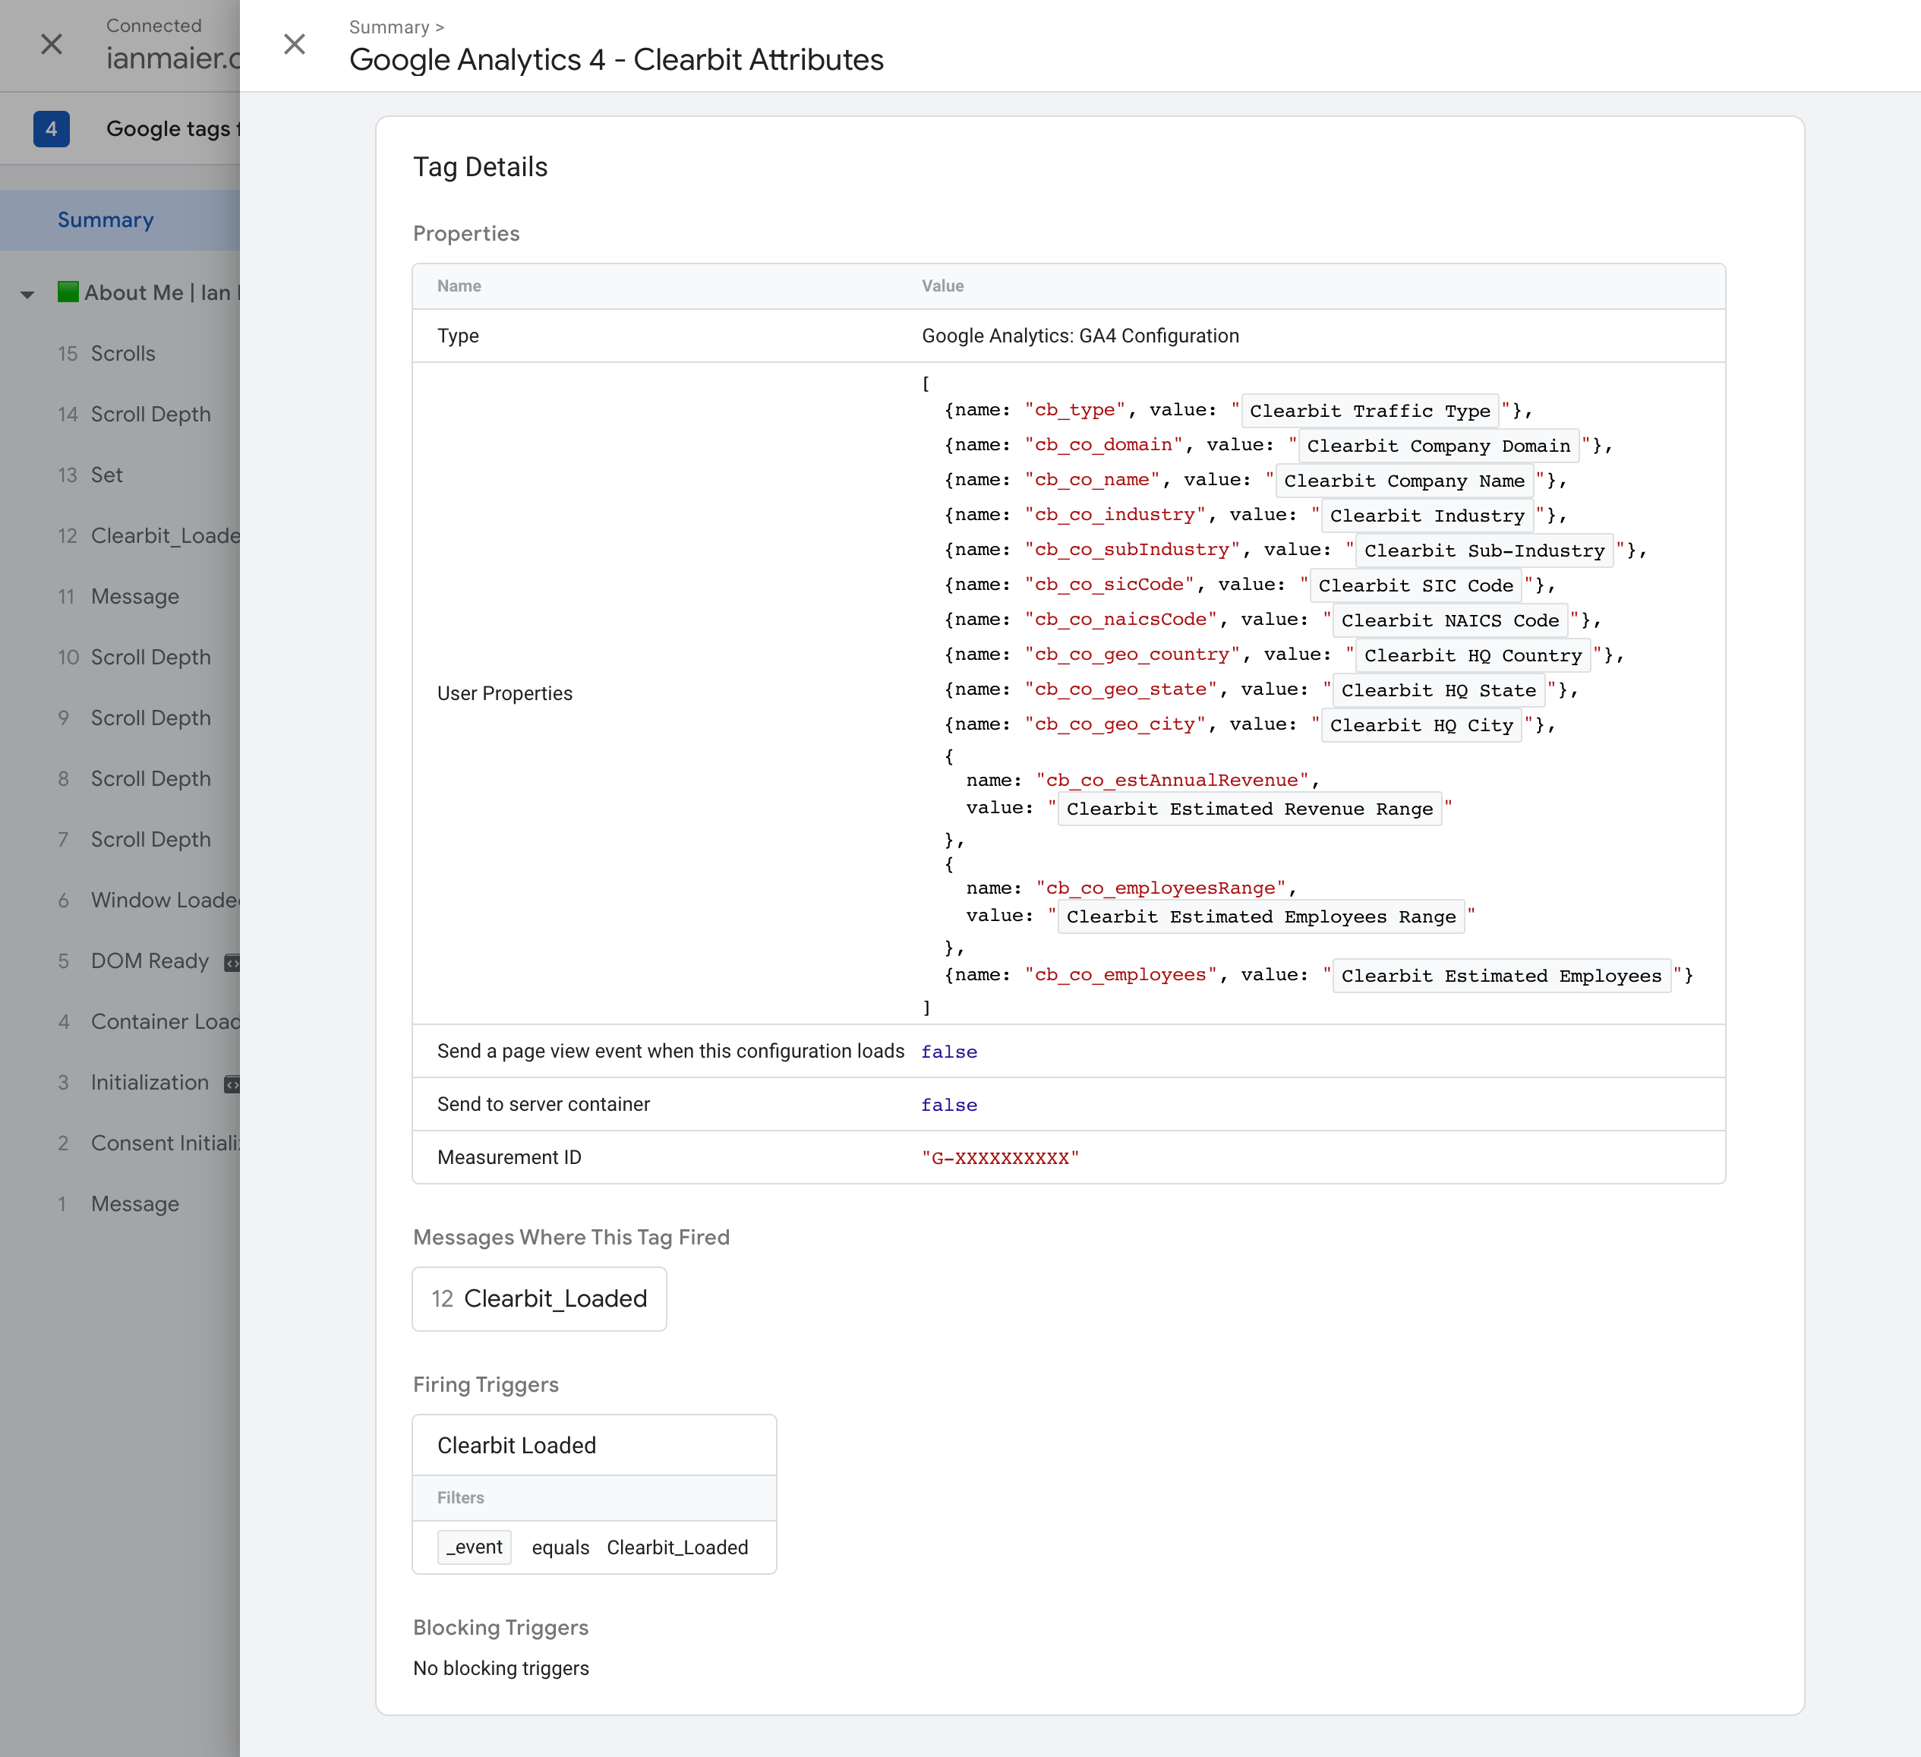Image resolution: width=1921 pixels, height=1757 pixels.
Task: Click the cb_type property name
Action: coord(1075,410)
